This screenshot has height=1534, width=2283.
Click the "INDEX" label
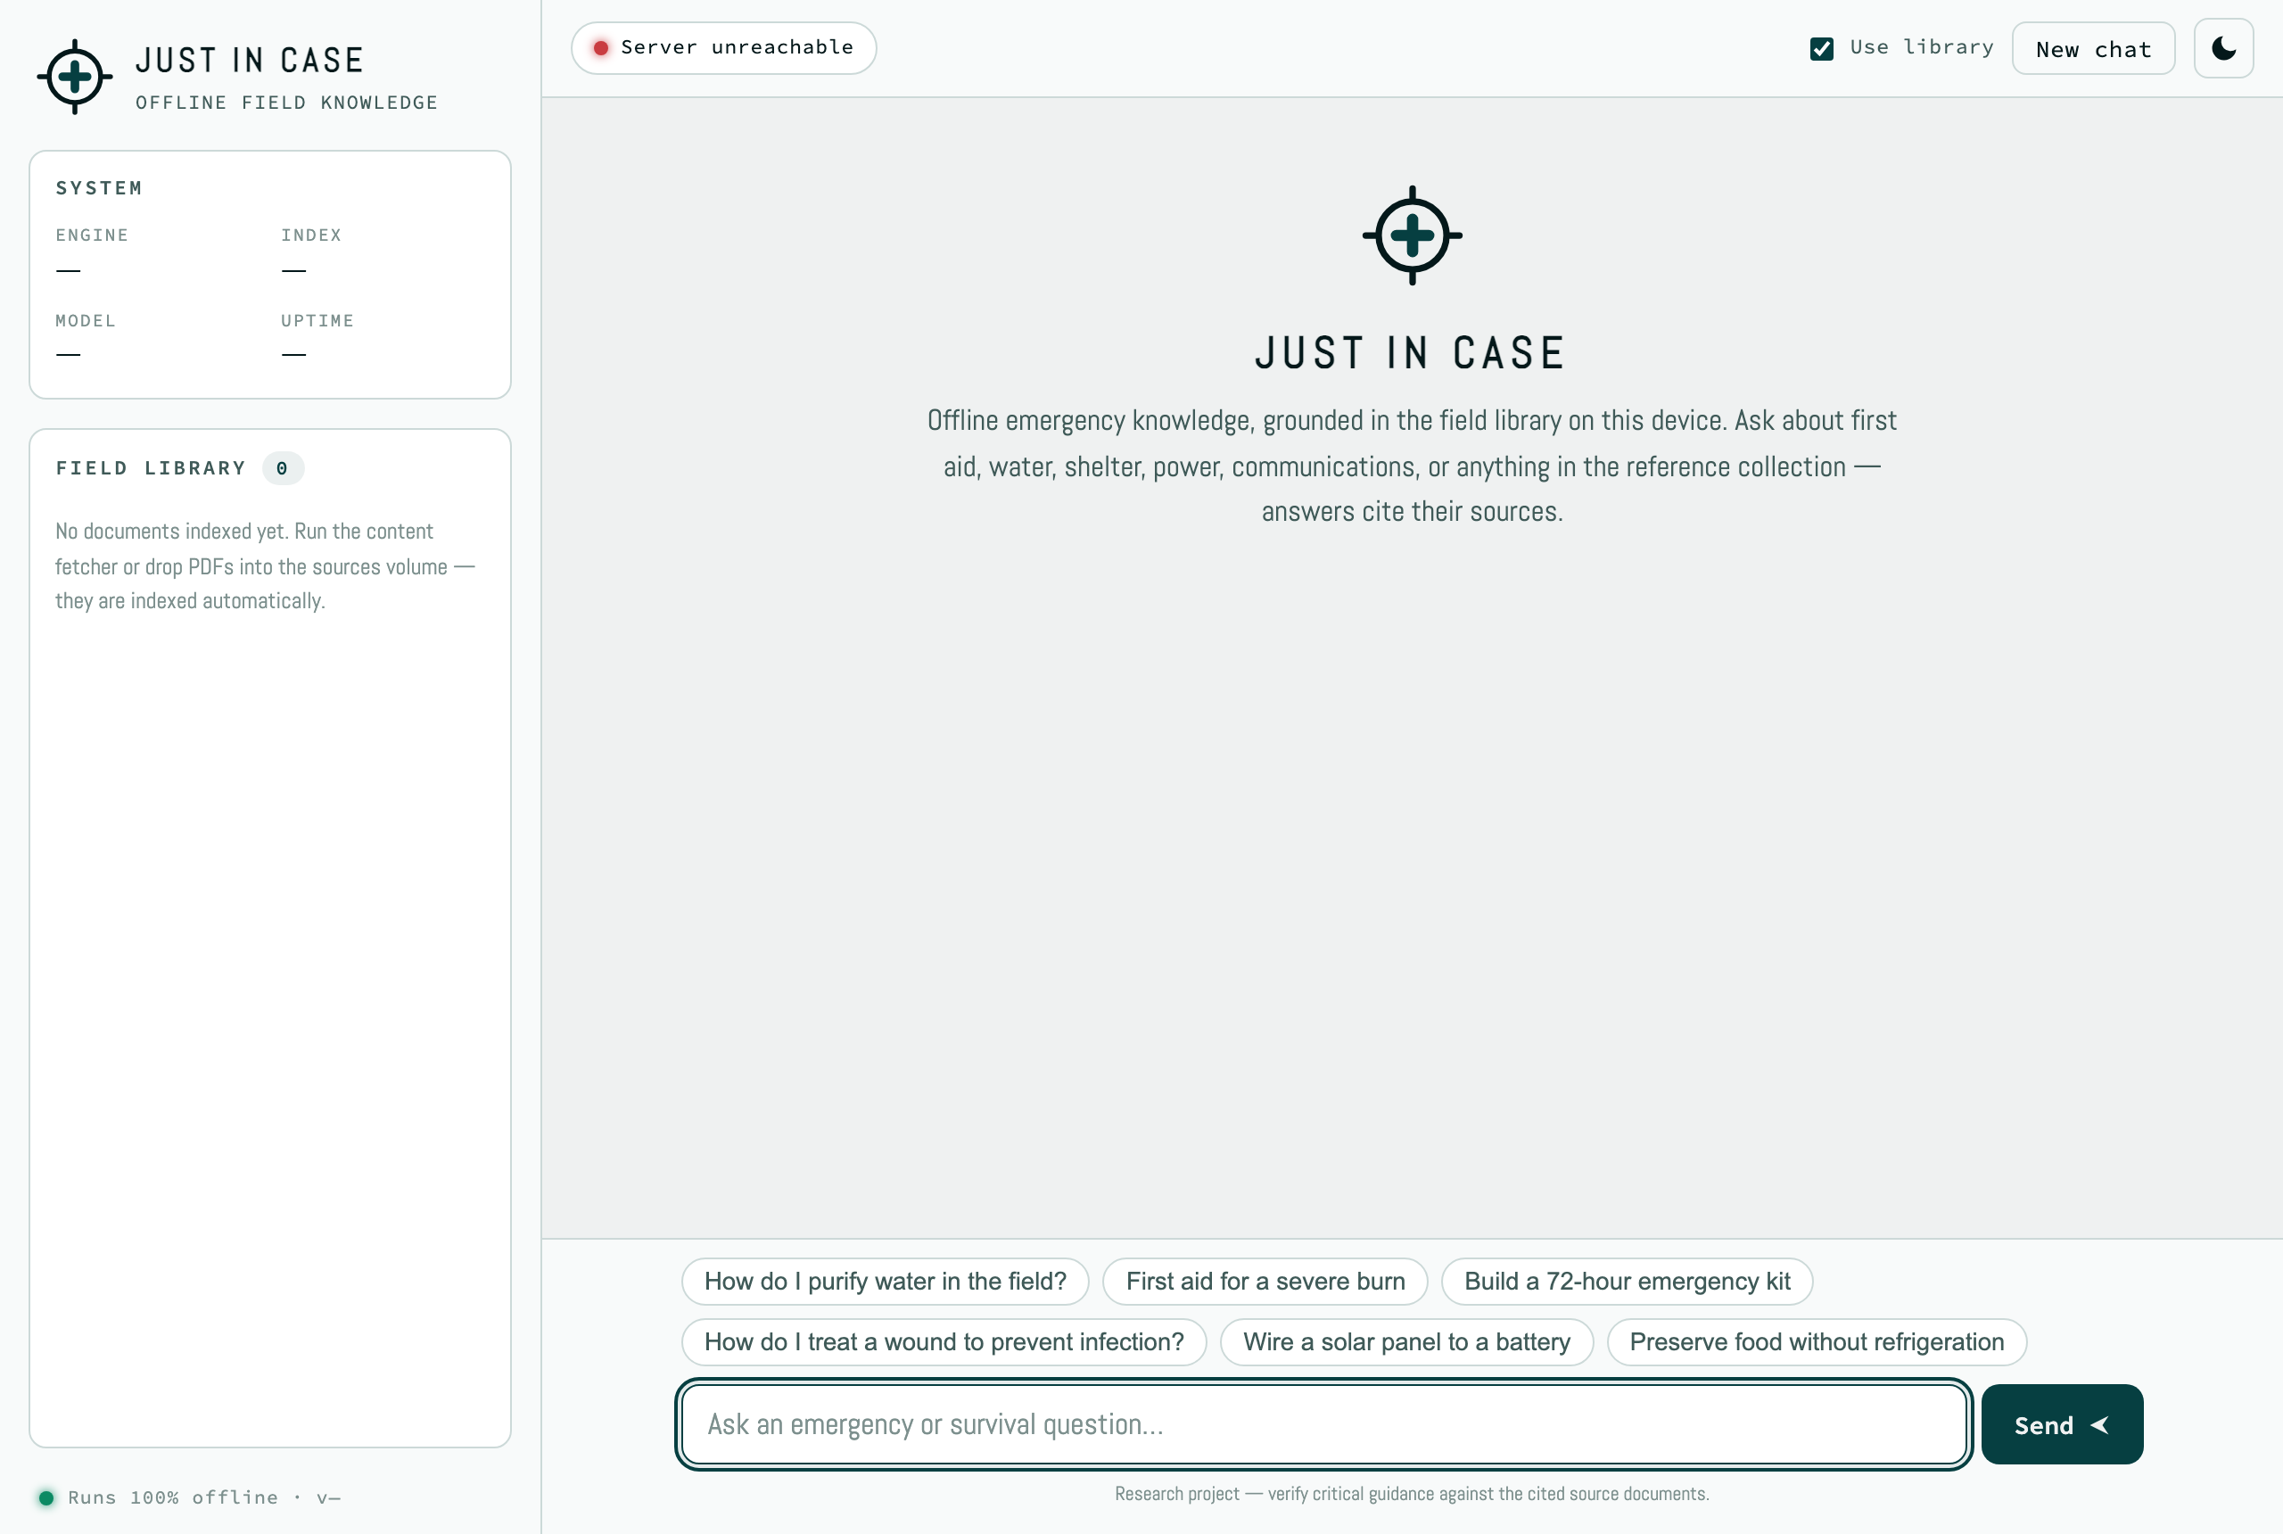point(311,235)
